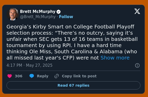
Task: Click the orange background outside the card
Action: click(x=74, y=2)
